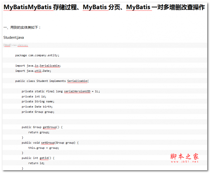This screenshot has height=173, width=210.
Task: Click the line 'package com.company.entity;'
Action: tap(37, 55)
